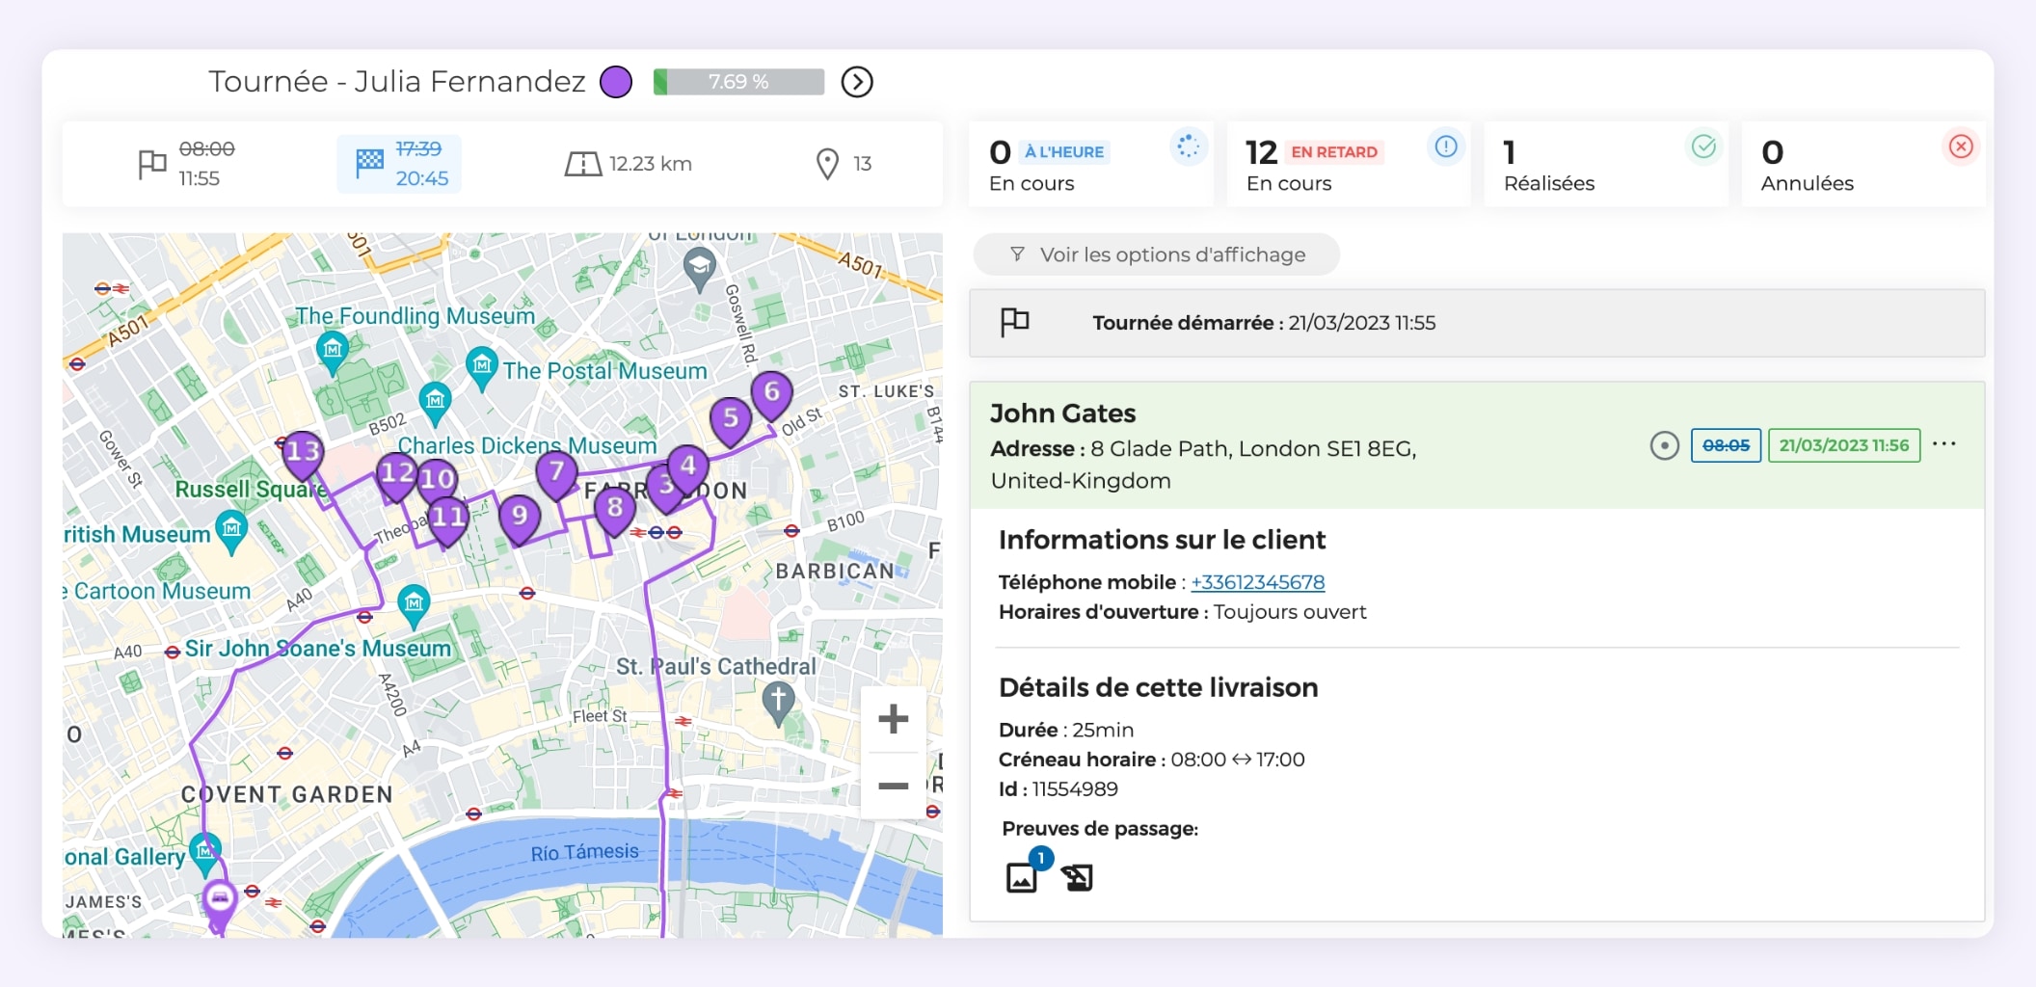Open the photo proof of passage thumbnail
The height and width of the screenshot is (987, 2036).
pos(1021,877)
